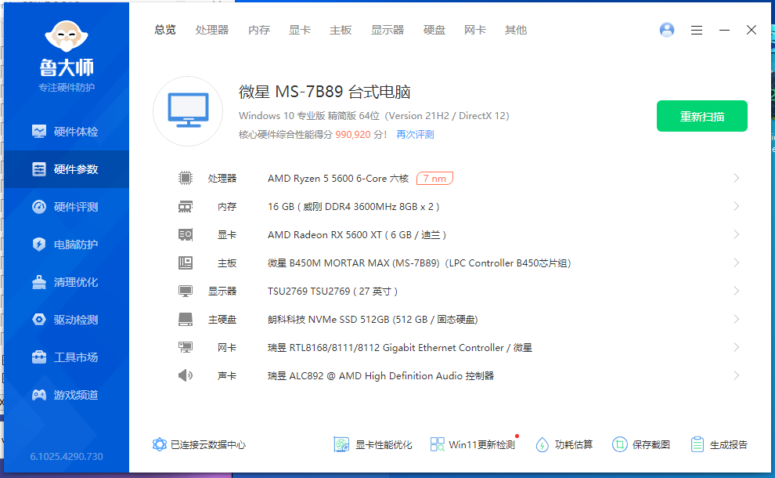Click the 7 nm process badge

pos(434,178)
